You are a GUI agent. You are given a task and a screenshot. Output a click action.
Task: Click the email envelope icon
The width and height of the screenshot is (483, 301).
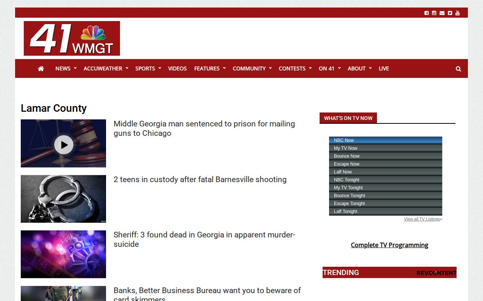pos(442,13)
